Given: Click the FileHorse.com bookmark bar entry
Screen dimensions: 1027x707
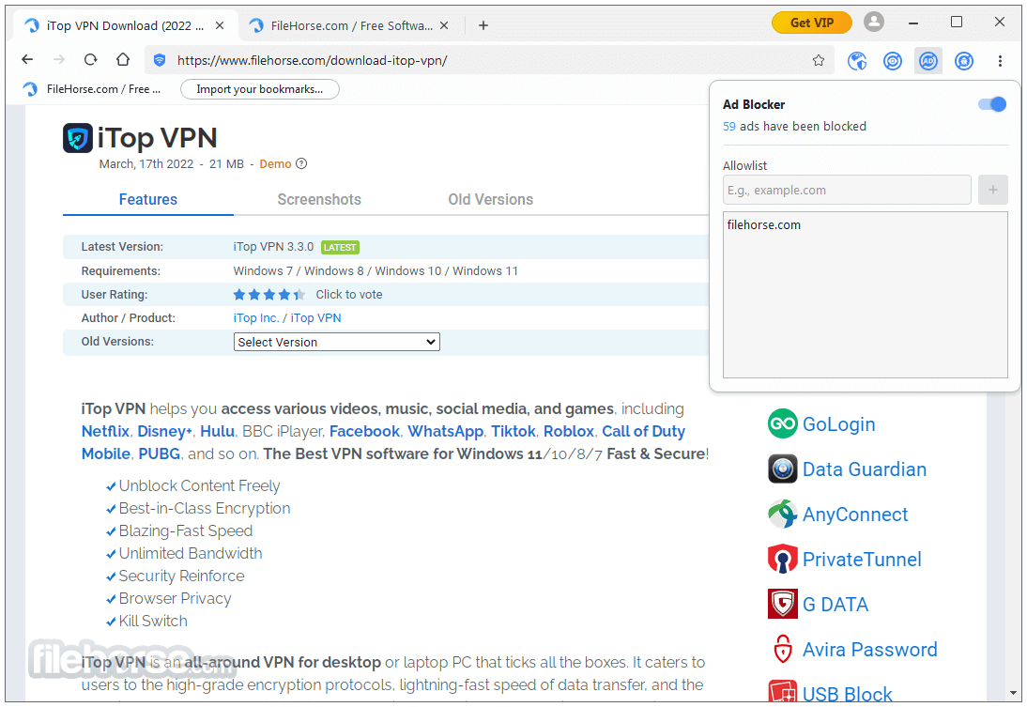Looking at the screenshot, I should pyautogui.click(x=92, y=89).
